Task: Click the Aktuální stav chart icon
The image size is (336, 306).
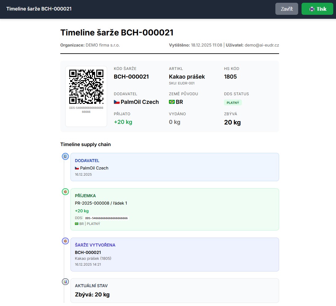Action: [65, 282]
